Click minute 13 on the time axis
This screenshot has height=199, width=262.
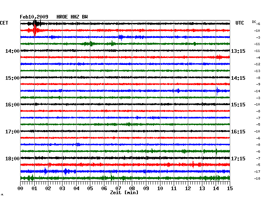[x=202, y=189]
